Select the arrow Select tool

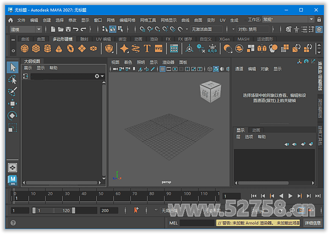pyautogui.click(x=12, y=68)
